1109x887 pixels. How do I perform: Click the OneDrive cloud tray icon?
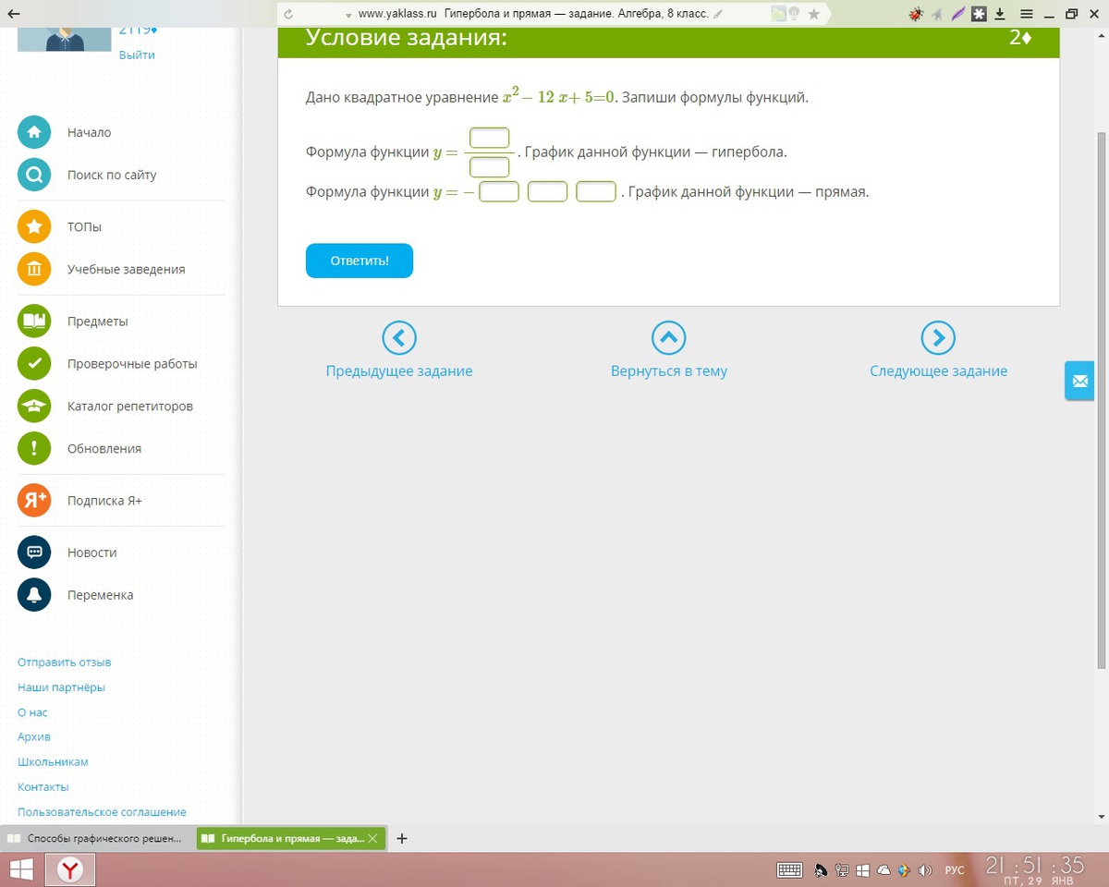[x=884, y=869]
